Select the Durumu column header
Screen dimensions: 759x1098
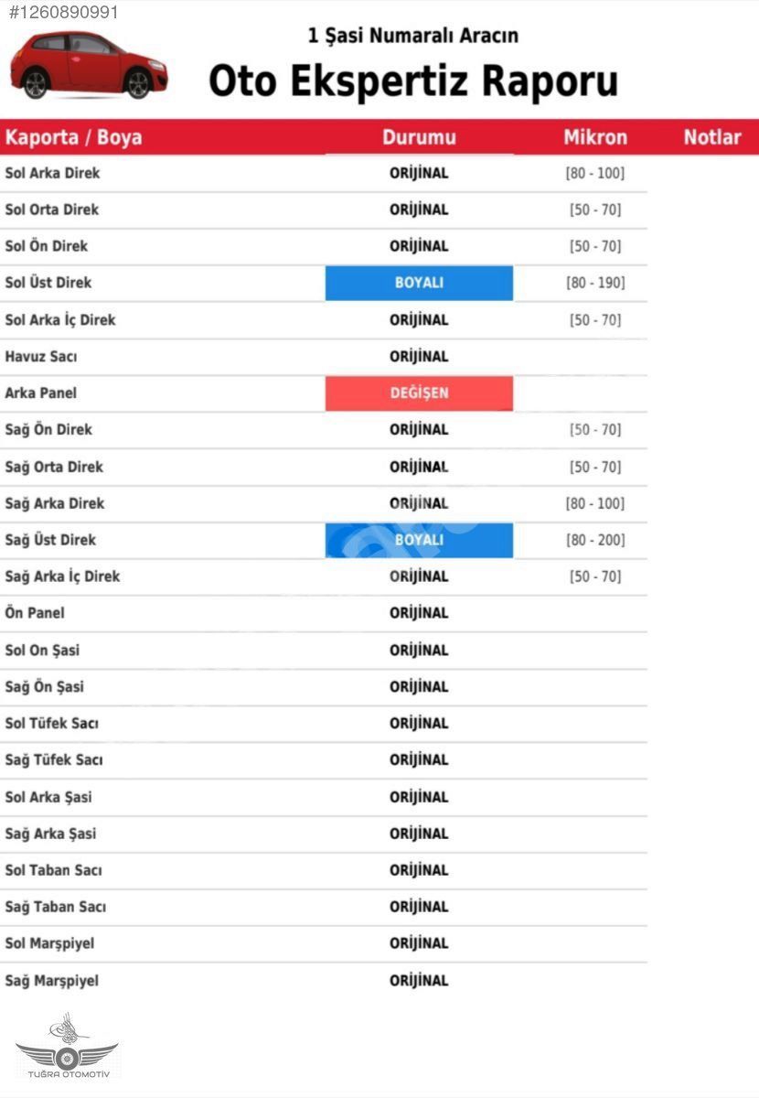pos(419,137)
